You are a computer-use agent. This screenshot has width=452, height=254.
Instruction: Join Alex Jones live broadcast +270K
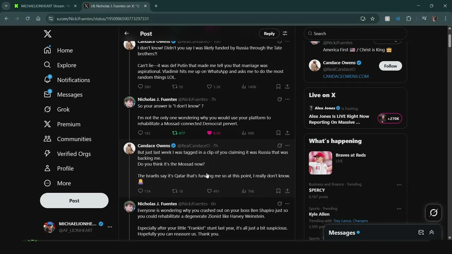(x=390, y=119)
